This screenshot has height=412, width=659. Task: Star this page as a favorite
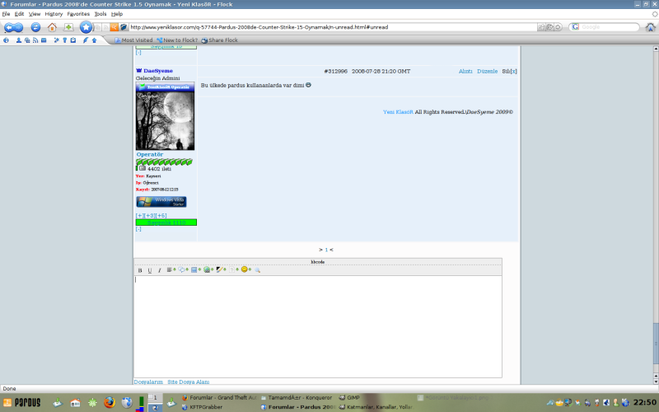[86, 27]
